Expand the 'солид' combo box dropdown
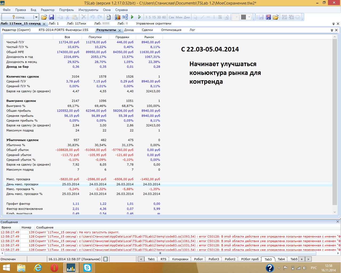Screen dimensions: 341x273 [36, 17]
